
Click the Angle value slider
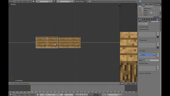click(143, 24)
